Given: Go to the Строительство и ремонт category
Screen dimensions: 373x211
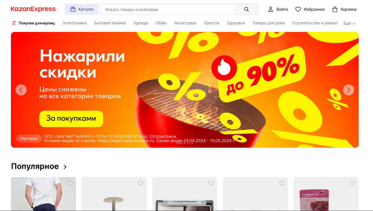Looking at the screenshot, I should 315,23.
